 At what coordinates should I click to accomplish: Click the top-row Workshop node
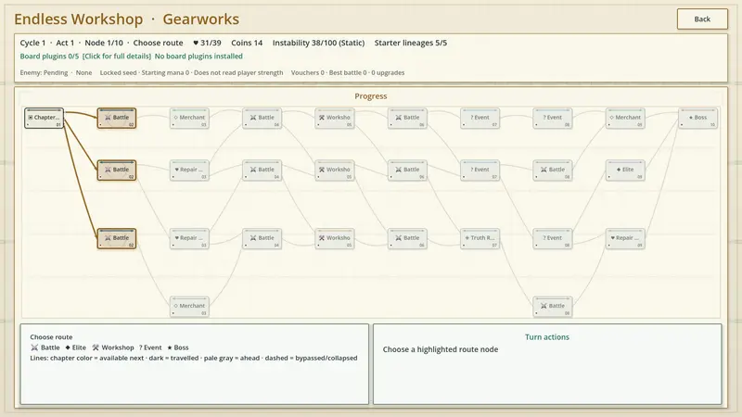click(x=335, y=119)
